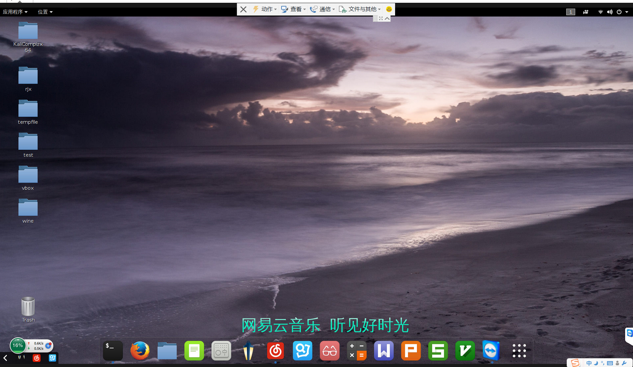Open the Trash on the desktop
This screenshot has height=367, width=633.
tap(28, 310)
